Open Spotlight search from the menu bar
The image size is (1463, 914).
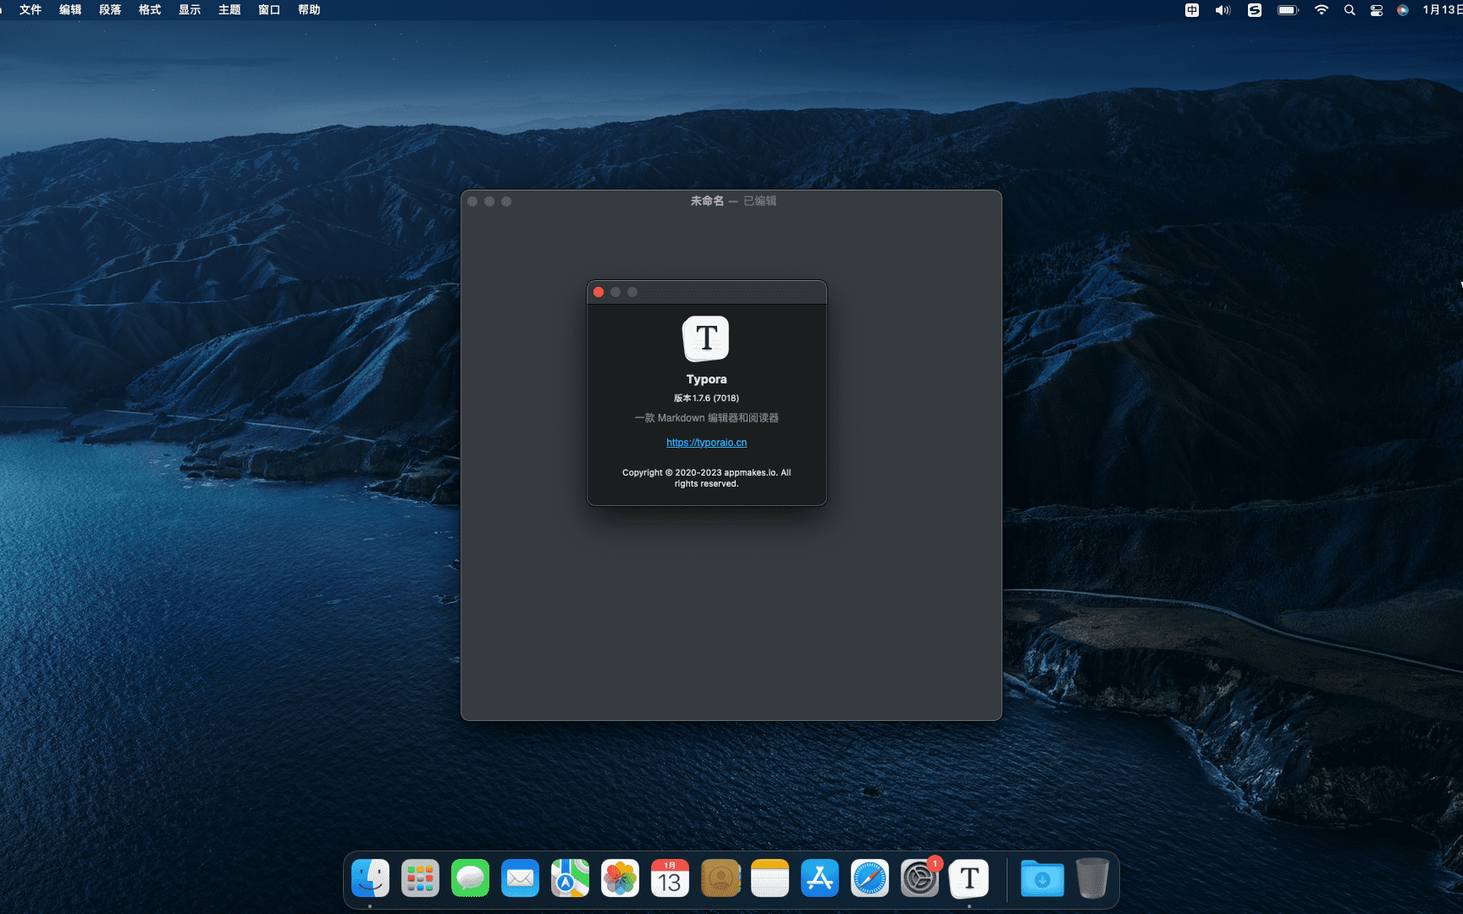[1349, 10]
